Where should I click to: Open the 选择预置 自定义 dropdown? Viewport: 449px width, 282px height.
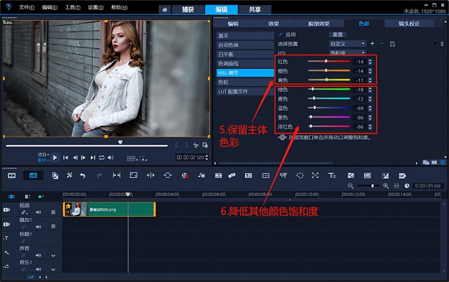(348, 44)
